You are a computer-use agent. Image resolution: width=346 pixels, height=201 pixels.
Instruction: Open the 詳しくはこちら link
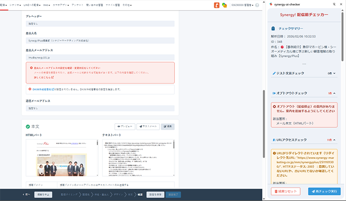pyautogui.click(x=43, y=77)
